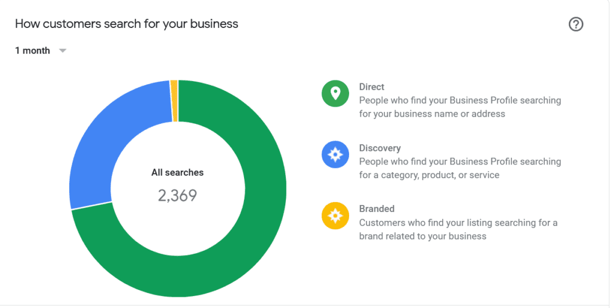Click the "Direct" legend heading
611x308 pixels.
(372, 87)
